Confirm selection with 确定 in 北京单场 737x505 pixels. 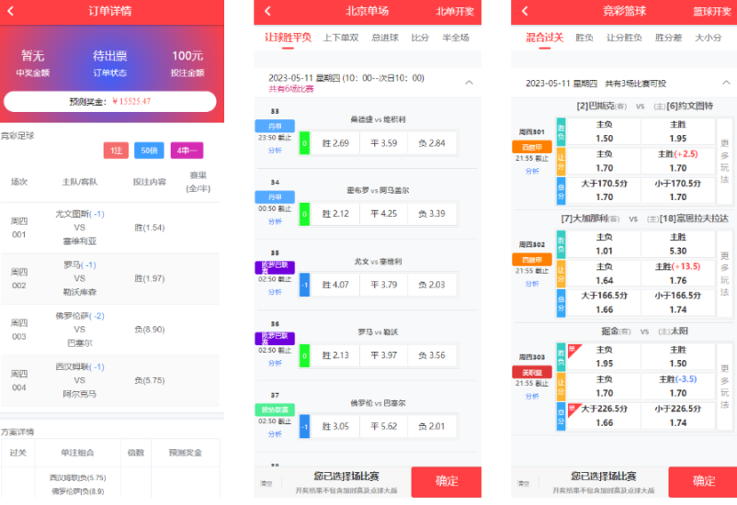[x=447, y=481]
